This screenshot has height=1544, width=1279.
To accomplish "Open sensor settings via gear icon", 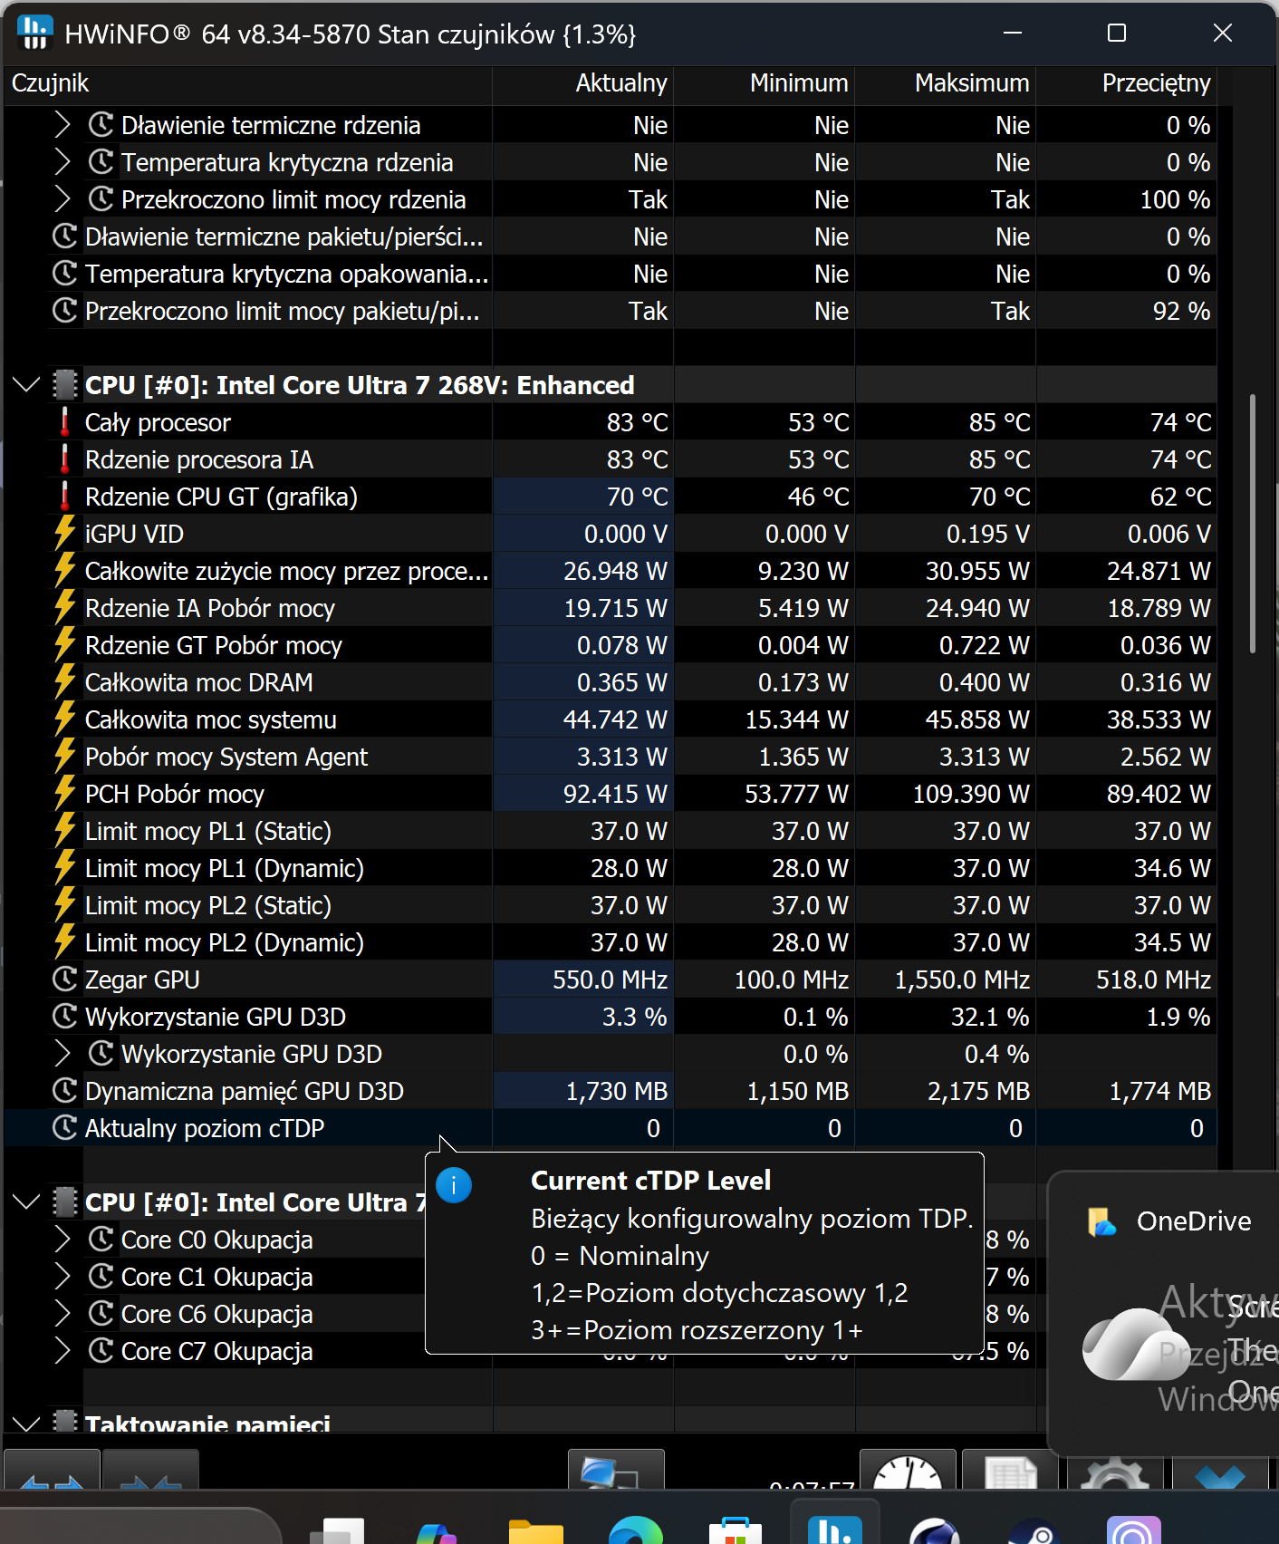I will [x=1116, y=1472].
